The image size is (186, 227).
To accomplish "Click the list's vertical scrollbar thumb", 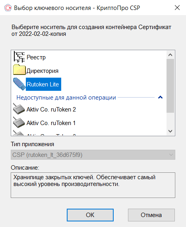I will pyautogui.click(x=170, y=86).
